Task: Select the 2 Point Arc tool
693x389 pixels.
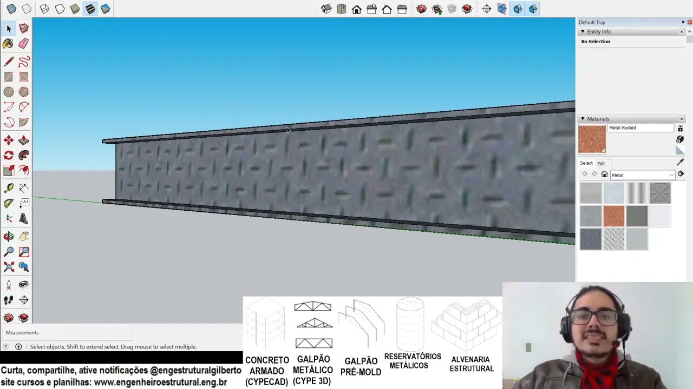Action: (x=24, y=108)
